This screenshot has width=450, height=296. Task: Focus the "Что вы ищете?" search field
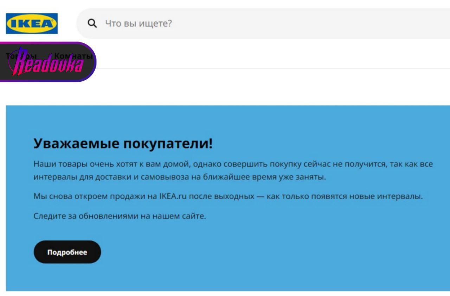coord(263,23)
